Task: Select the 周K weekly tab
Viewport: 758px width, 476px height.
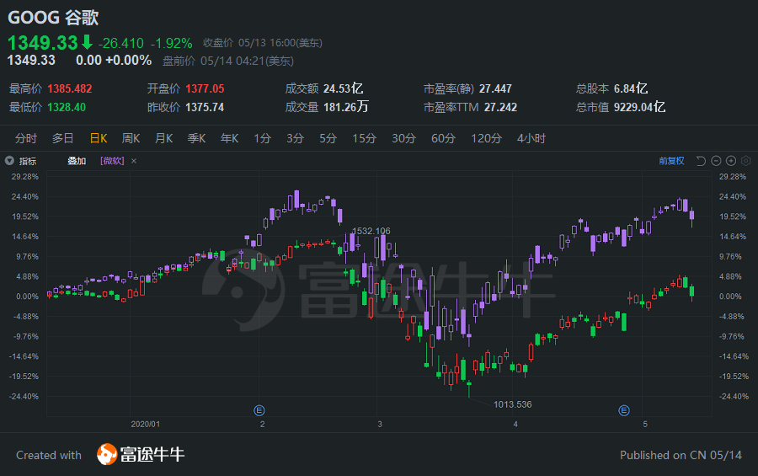Action: point(131,138)
